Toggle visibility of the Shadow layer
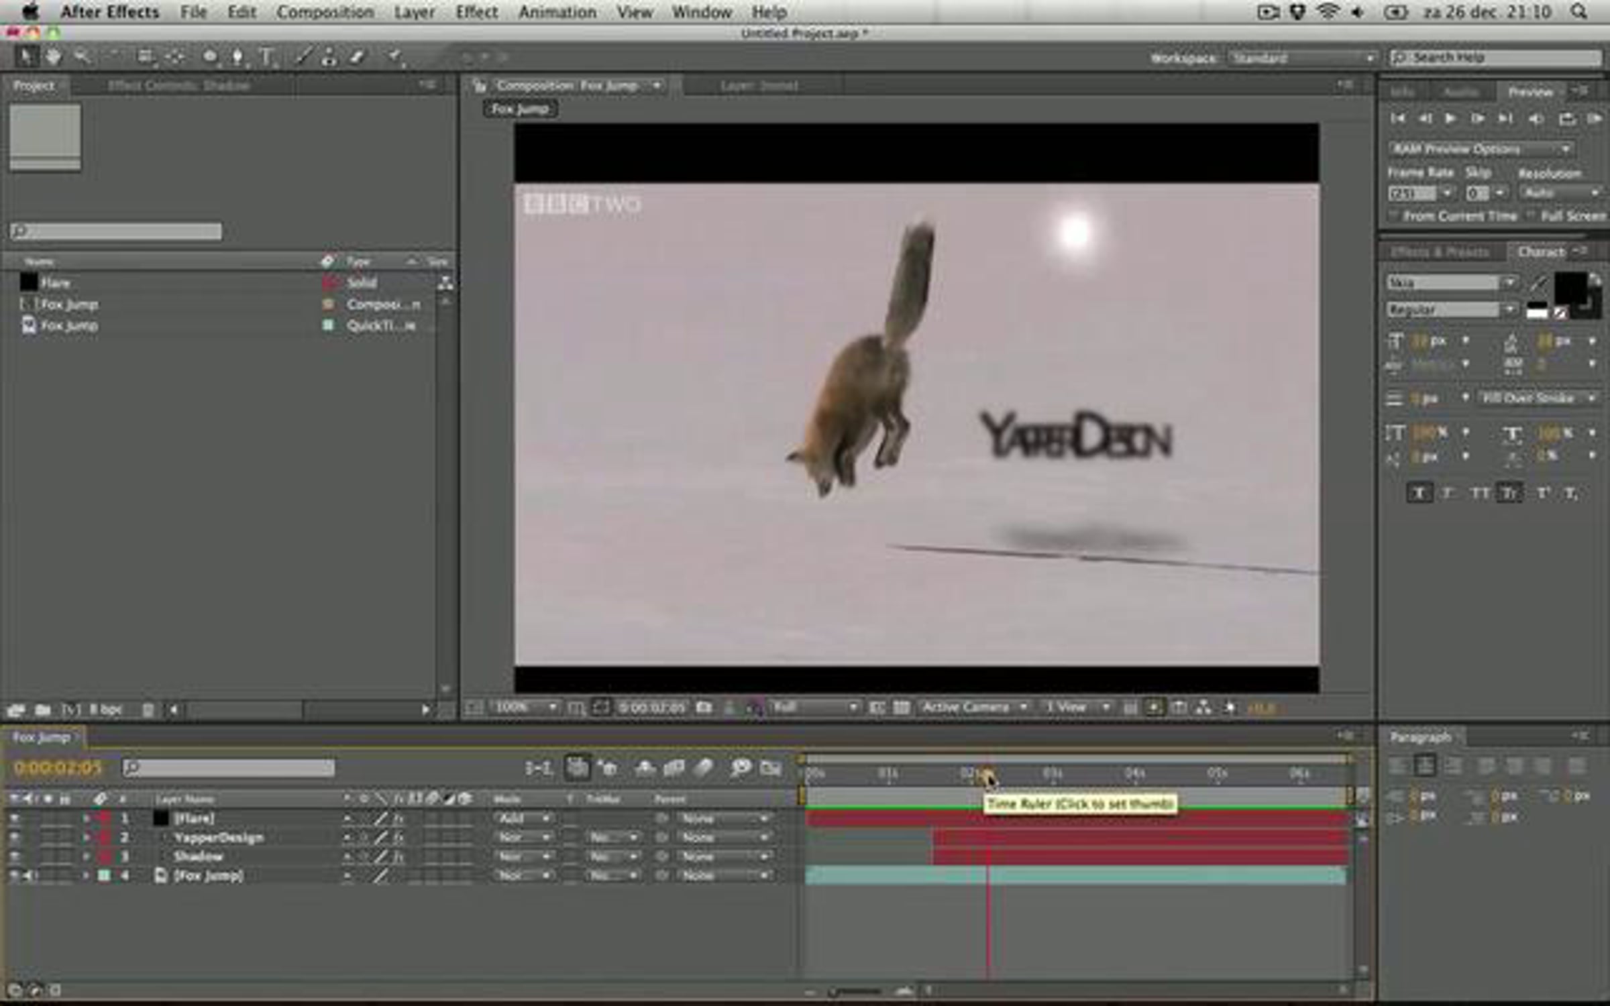The image size is (1610, 1006). [14, 856]
